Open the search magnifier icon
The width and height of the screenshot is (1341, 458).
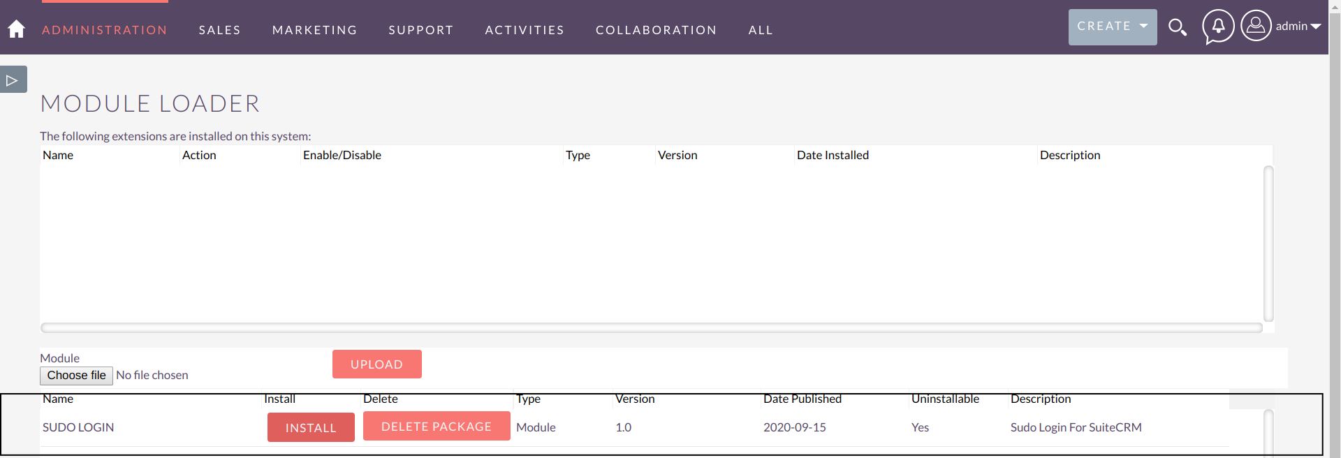pos(1178,27)
